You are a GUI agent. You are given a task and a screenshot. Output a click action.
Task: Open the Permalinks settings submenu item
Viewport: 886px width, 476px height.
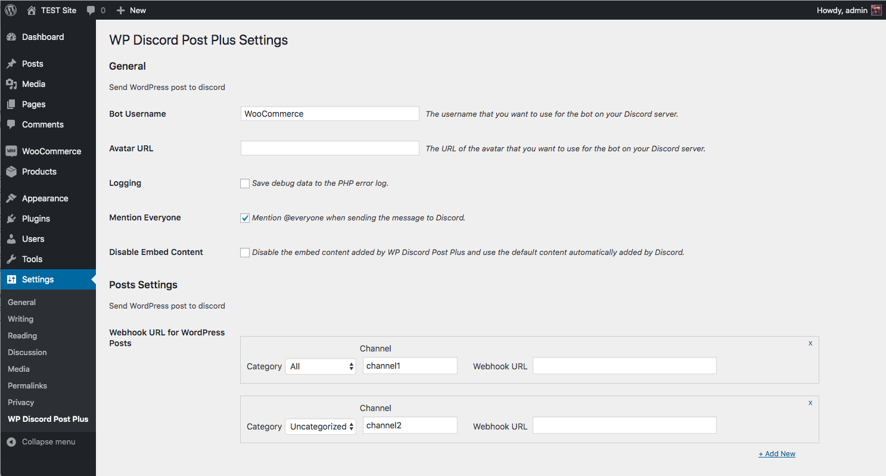click(27, 385)
